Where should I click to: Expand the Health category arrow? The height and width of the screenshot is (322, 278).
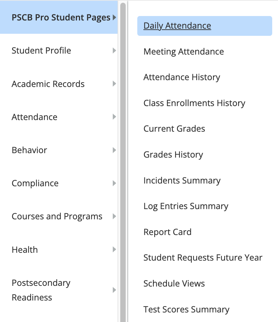pyautogui.click(x=114, y=249)
